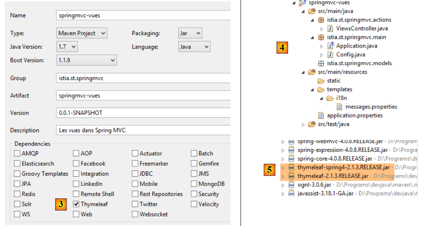Click the ViewsController.java file icon

pos(330,29)
